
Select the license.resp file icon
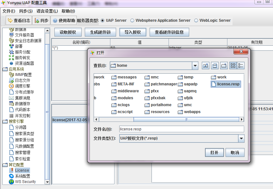(214, 84)
